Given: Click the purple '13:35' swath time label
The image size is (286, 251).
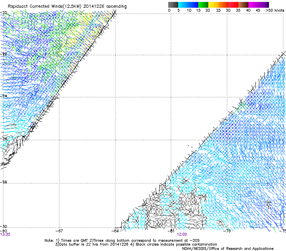Looking at the screenshot, I should pyautogui.click(x=5, y=234).
